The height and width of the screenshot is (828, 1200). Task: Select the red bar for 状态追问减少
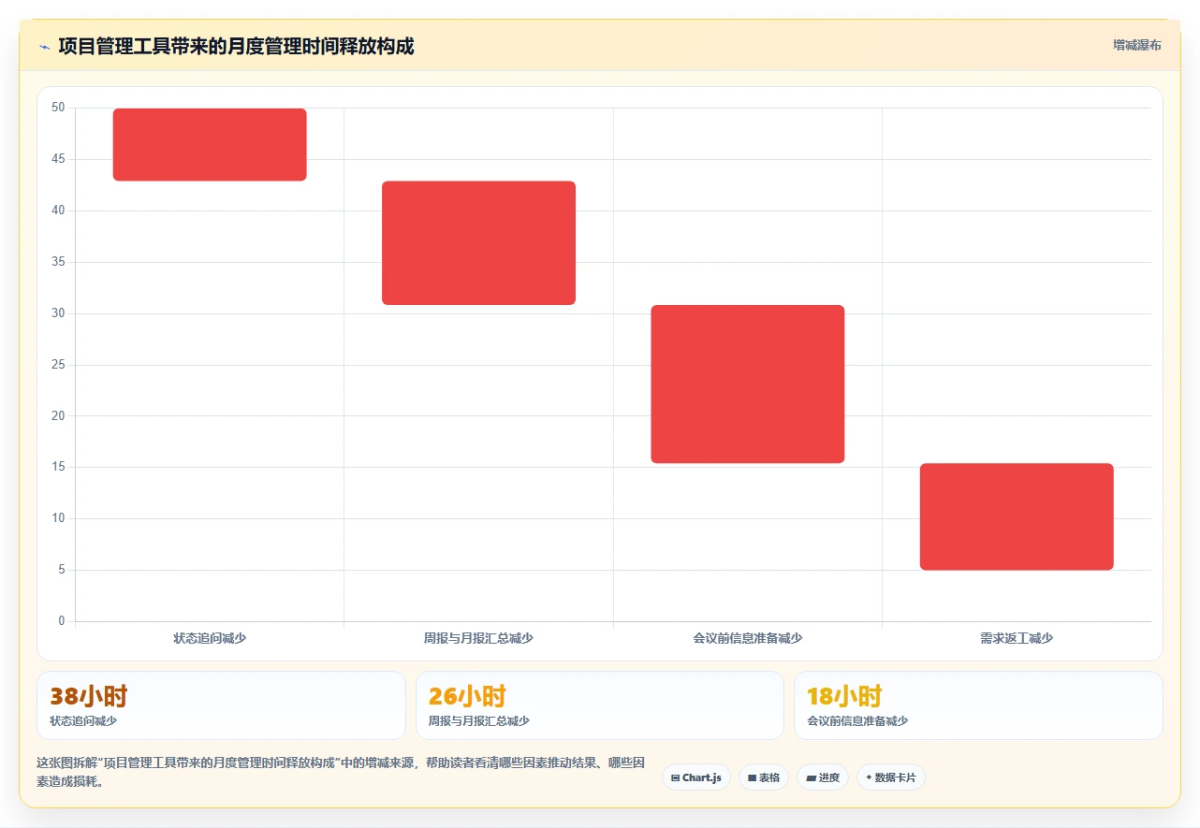point(210,144)
